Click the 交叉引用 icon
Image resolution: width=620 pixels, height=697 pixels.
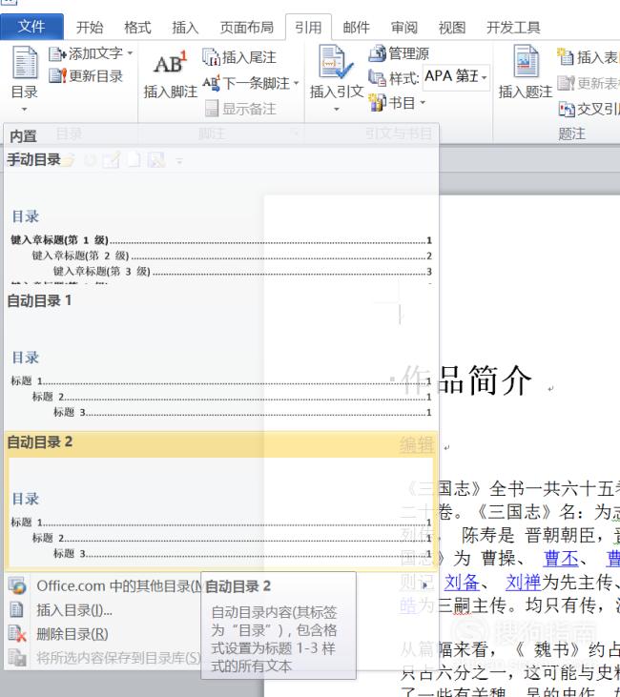click(x=567, y=109)
